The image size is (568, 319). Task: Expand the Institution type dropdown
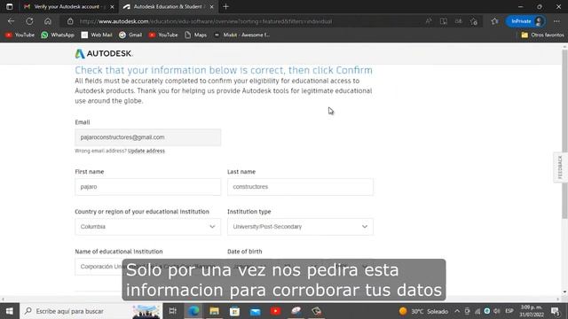(x=300, y=227)
